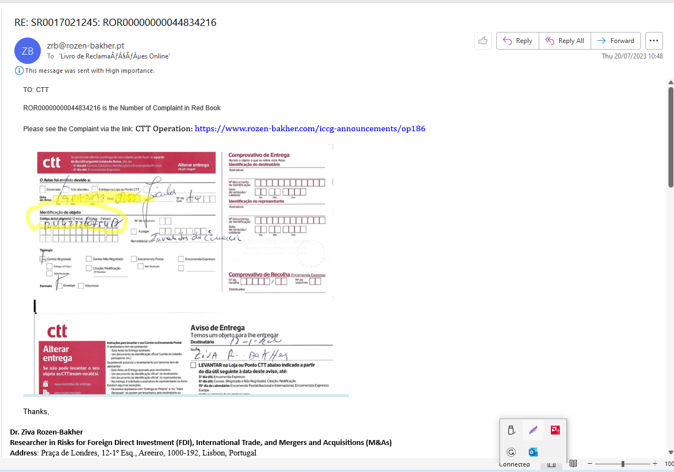This screenshot has height=472, width=674.
Task: Click the Like thumbs-up icon
Action: 483,40
